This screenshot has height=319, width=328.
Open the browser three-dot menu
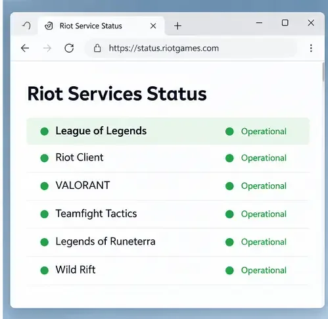(x=311, y=48)
